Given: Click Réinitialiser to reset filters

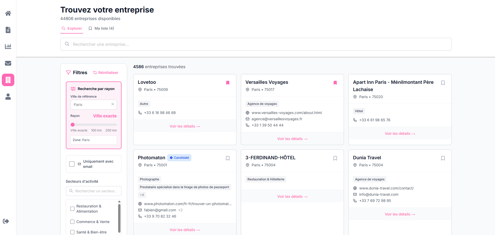Looking at the screenshot, I should pos(106,73).
